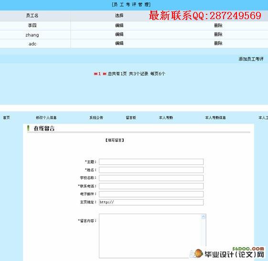Delete the adc employee record
268x261 pixels.
[218, 43]
